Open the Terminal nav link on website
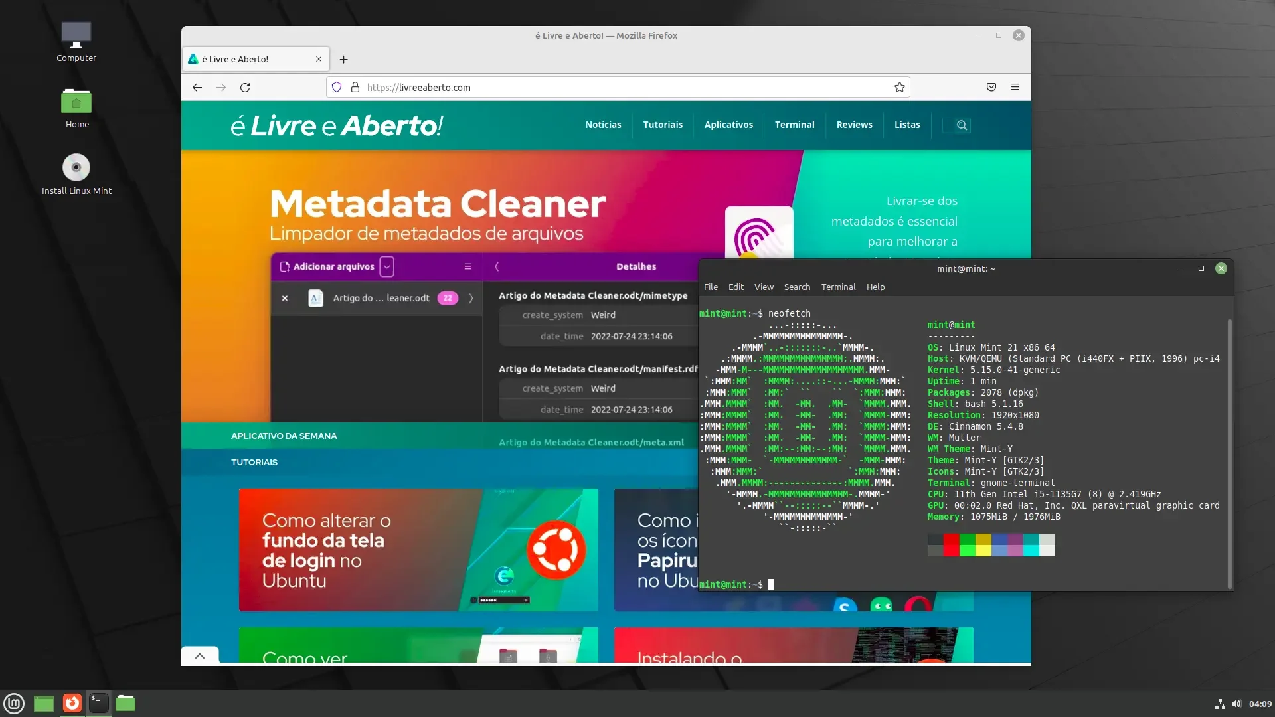Screen dimensions: 1275x717 tap(794, 125)
